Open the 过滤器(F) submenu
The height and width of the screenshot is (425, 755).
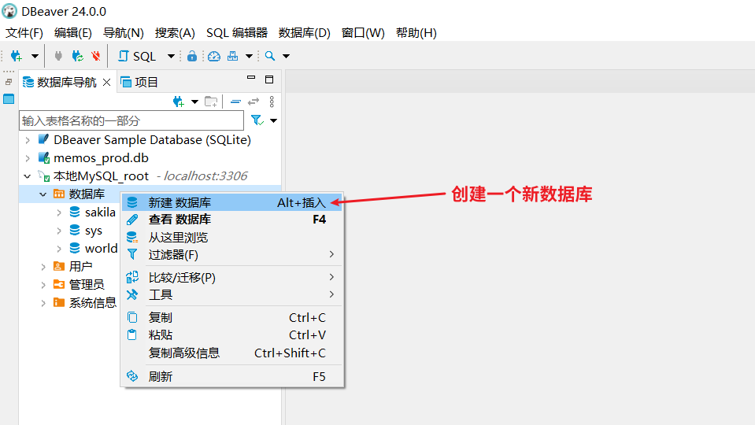click(231, 255)
